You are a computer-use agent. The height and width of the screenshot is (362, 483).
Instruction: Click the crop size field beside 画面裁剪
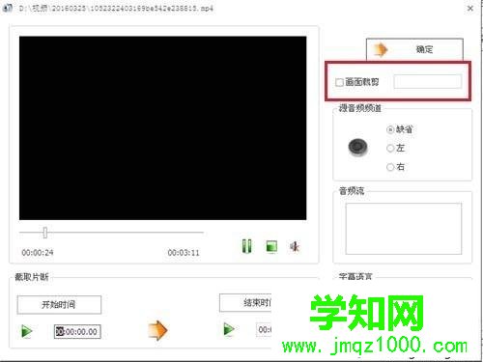(428, 81)
